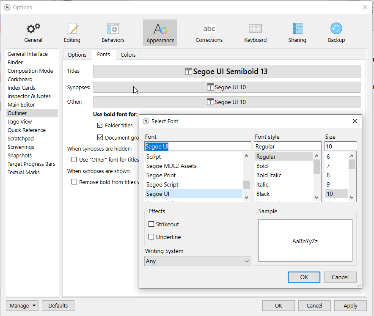This screenshot has height=316, width=374.
Task: Select Scrivenings in the sidebar
Action: (32, 147)
